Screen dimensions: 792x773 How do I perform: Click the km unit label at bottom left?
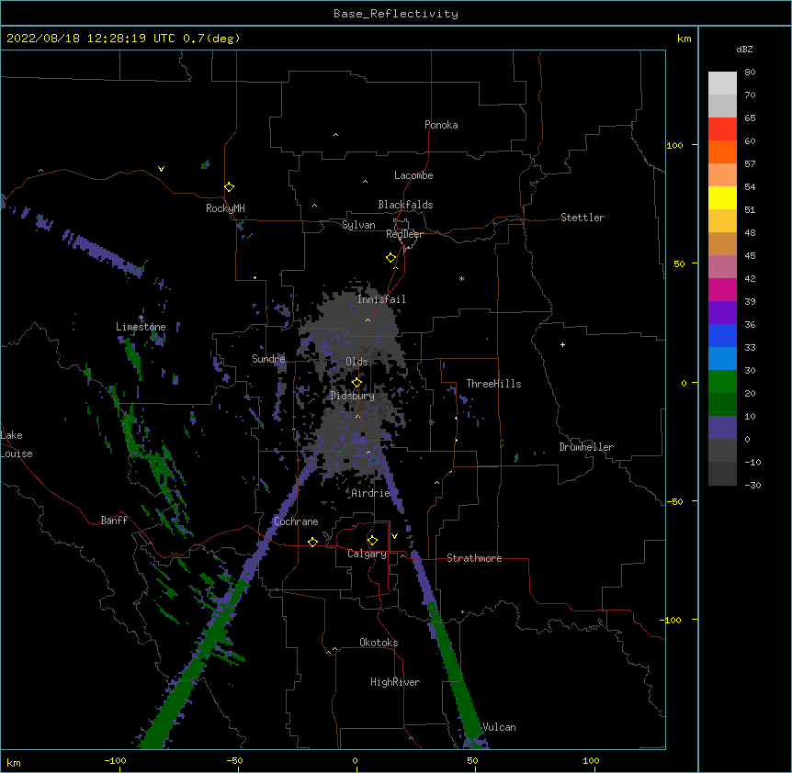click(13, 762)
